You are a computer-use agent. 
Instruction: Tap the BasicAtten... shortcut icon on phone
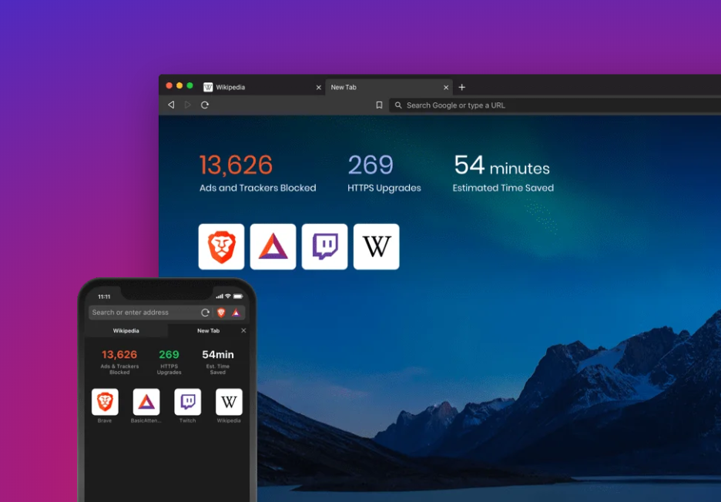pos(146,402)
